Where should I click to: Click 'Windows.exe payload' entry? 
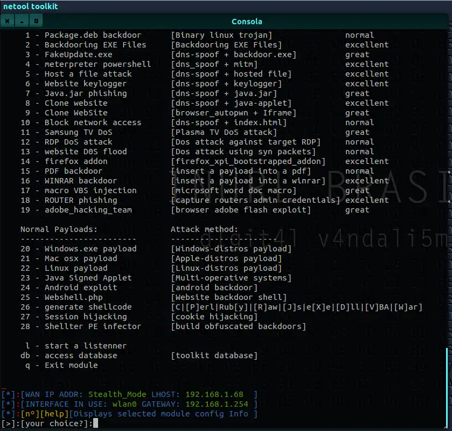tap(91, 249)
